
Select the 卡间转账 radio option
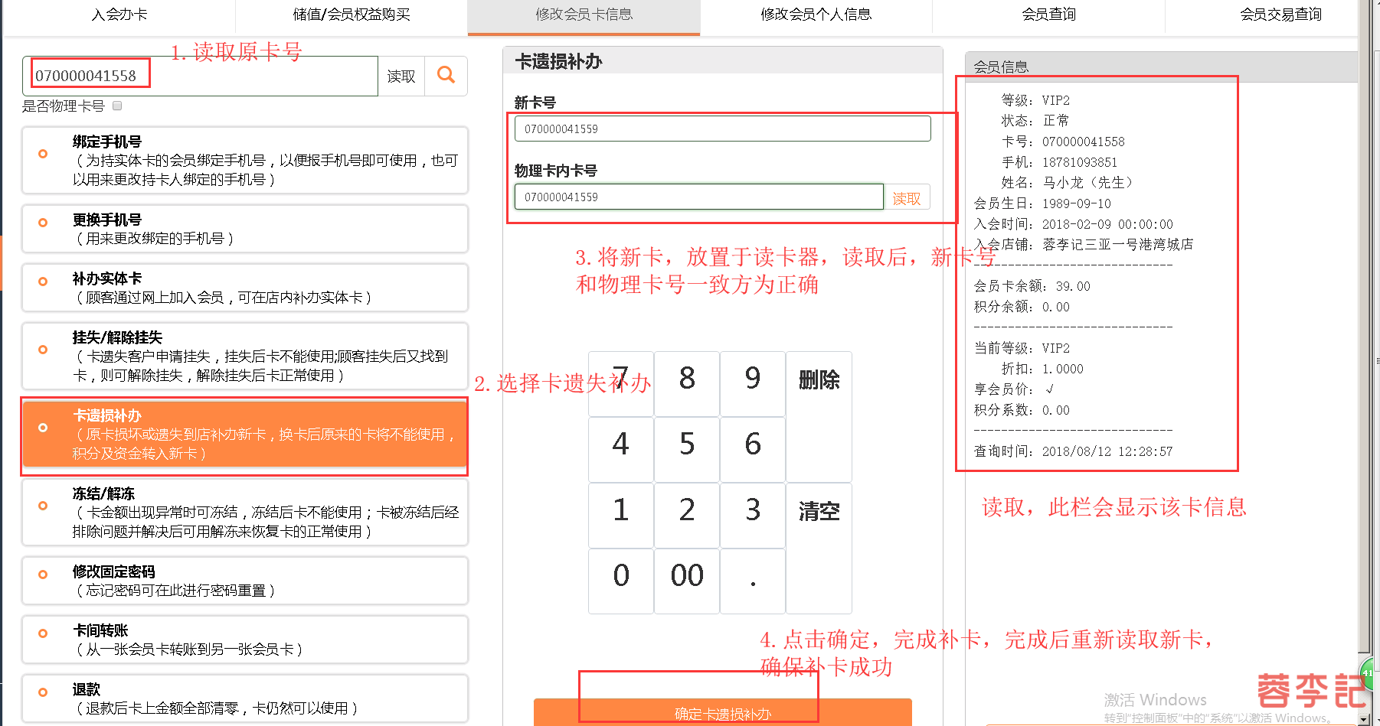(x=43, y=633)
